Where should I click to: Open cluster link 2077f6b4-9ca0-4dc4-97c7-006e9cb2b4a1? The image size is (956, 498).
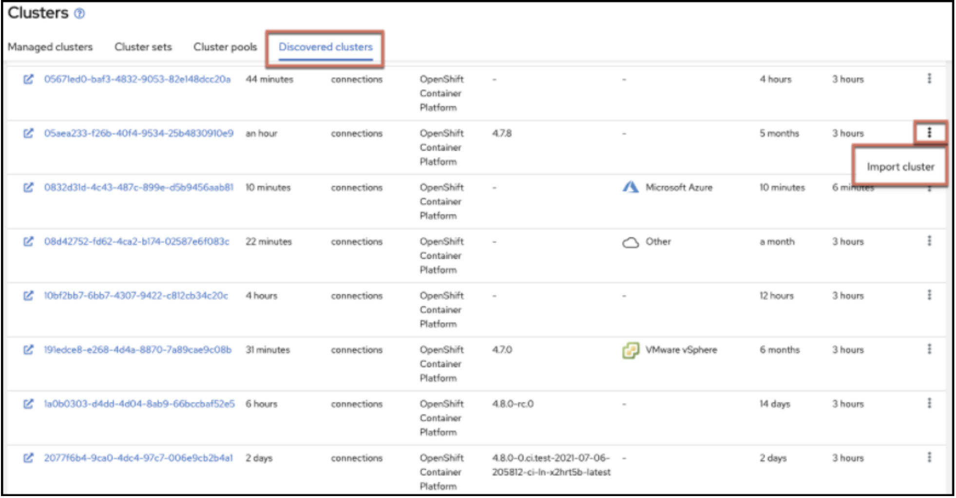[138, 458]
